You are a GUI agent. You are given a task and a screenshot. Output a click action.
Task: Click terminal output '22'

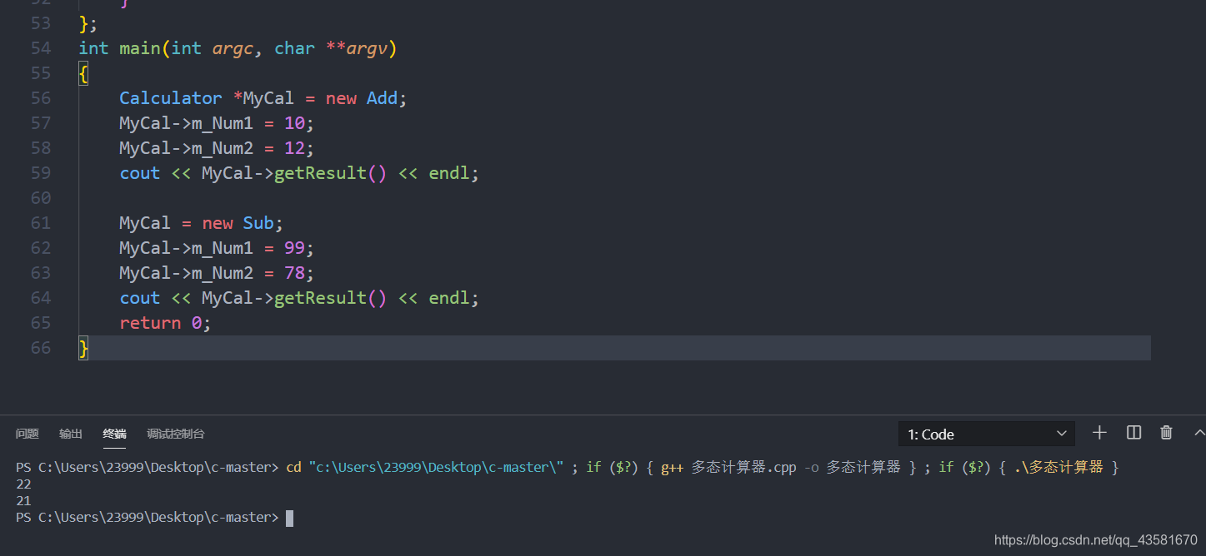tap(23, 484)
